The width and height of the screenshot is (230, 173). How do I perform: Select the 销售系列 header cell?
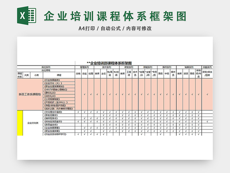point(189,67)
